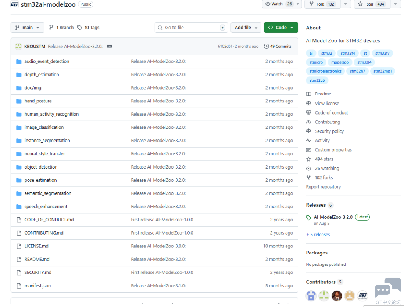Open the Star lists dropdown arrow
The height and width of the screenshot is (308, 404).
coord(396,4)
